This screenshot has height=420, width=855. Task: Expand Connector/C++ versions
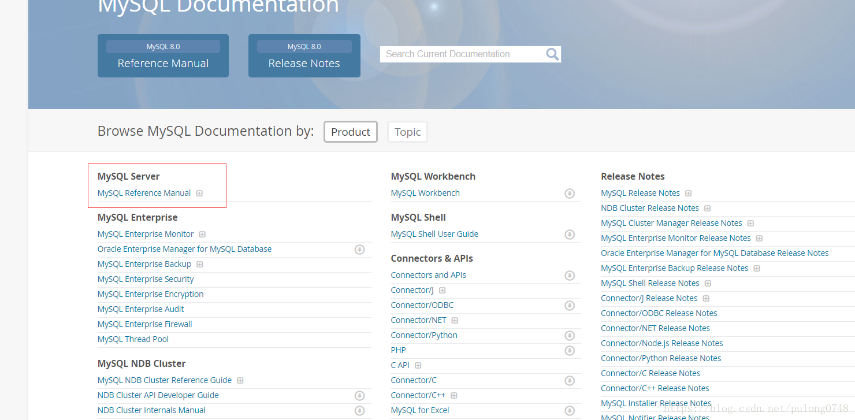[454, 396]
